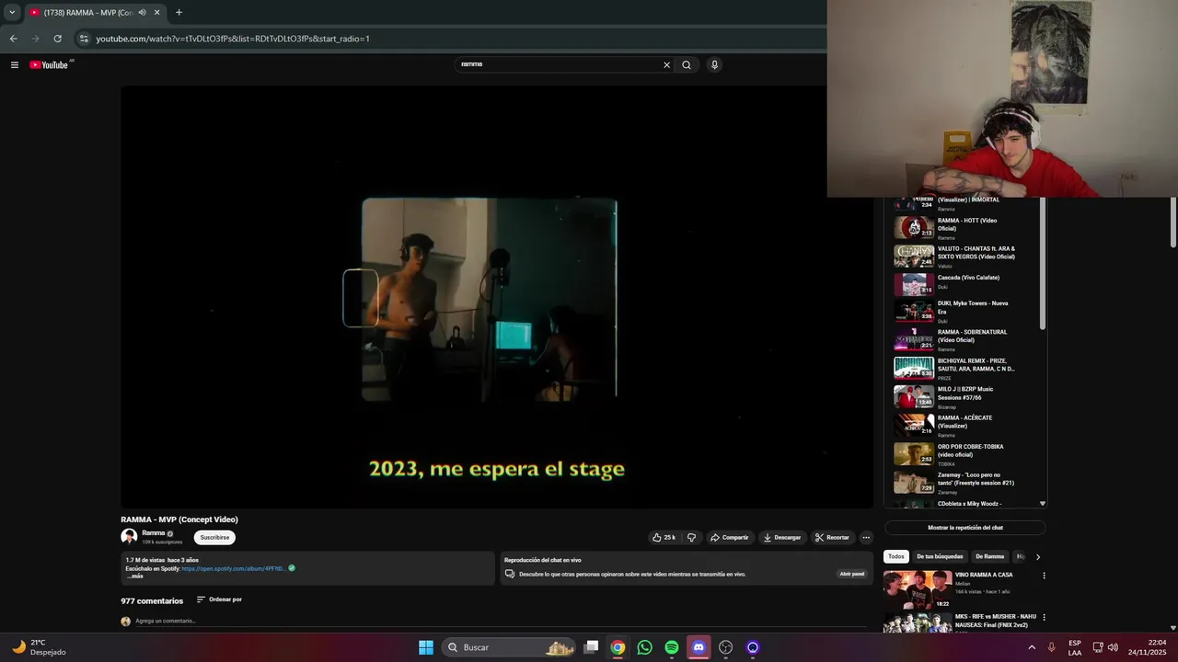Show more filter chips with right arrow
The width and height of the screenshot is (1178, 662).
pos(1037,557)
